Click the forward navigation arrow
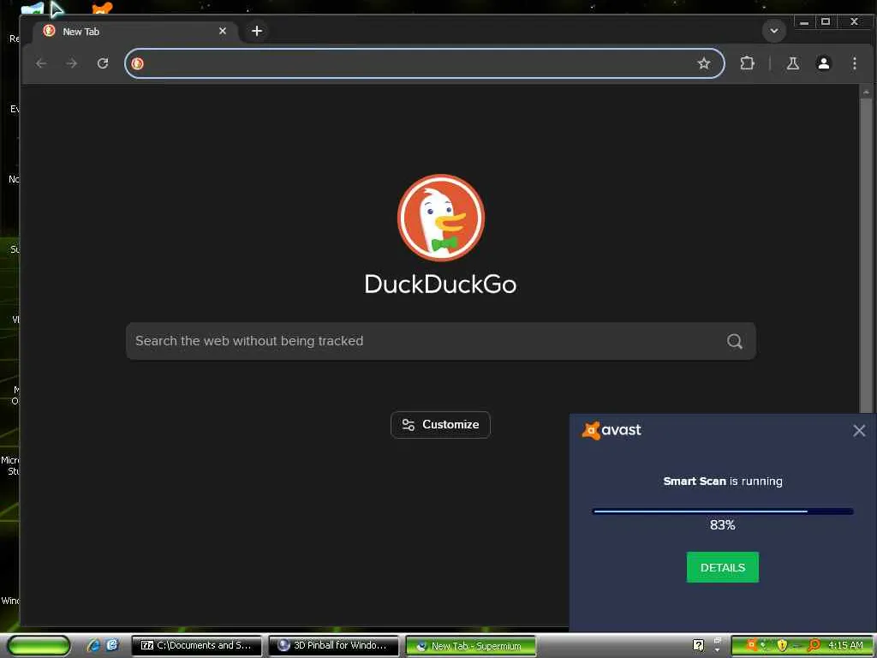This screenshot has width=877, height=658. point(72,63)
